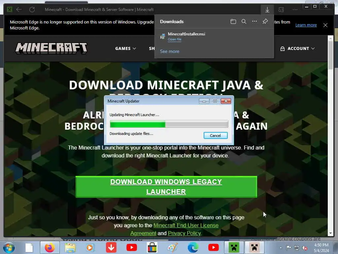This screenshot has width=338, height=254.
Task: Search downloads using the magnifier icon
Action: pos(244,21)
